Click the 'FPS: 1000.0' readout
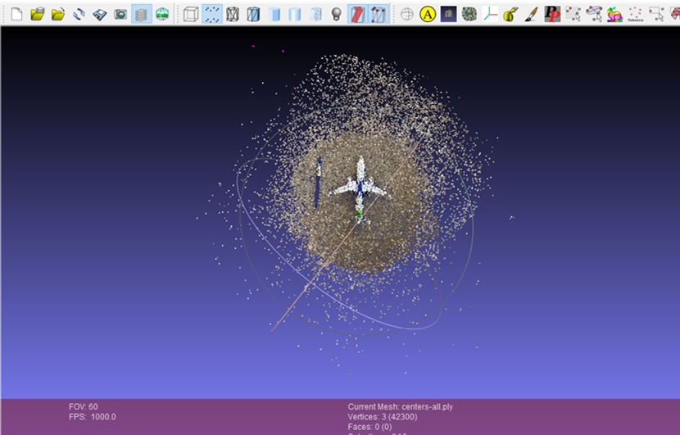 point(93,417)
